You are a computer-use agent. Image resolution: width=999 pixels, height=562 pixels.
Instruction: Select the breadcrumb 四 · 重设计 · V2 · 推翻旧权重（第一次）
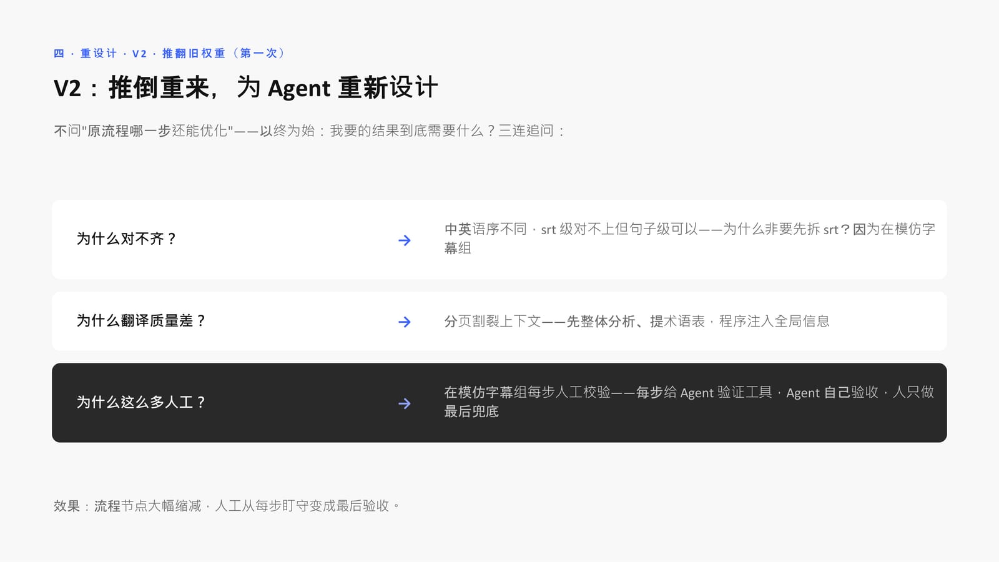pyautogui.click(x=170, y=53)
